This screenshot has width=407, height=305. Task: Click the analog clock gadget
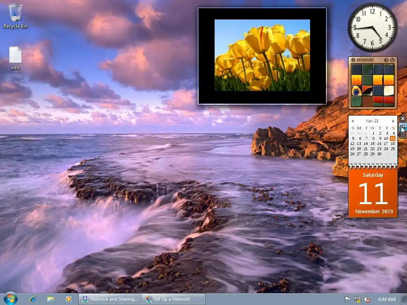click(372, 27)
